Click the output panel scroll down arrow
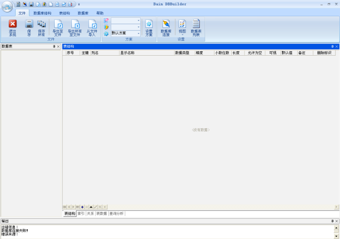 (337, 236)
